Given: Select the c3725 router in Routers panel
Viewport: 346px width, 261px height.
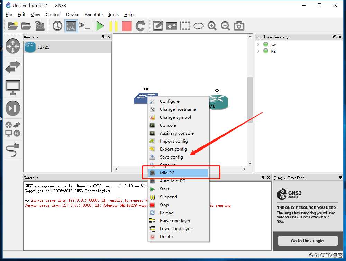Looking at the screenshot, I should [x=67, y=47].
